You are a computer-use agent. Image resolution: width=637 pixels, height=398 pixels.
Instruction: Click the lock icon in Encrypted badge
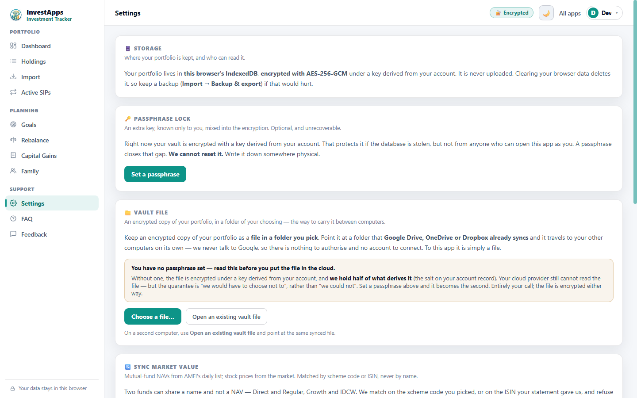coord(498,13)
